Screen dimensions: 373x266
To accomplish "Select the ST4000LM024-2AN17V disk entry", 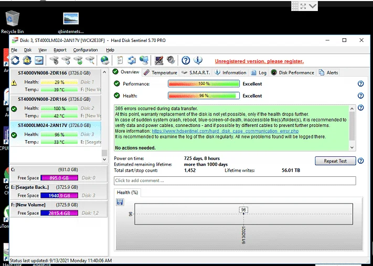I will (56, 133).
